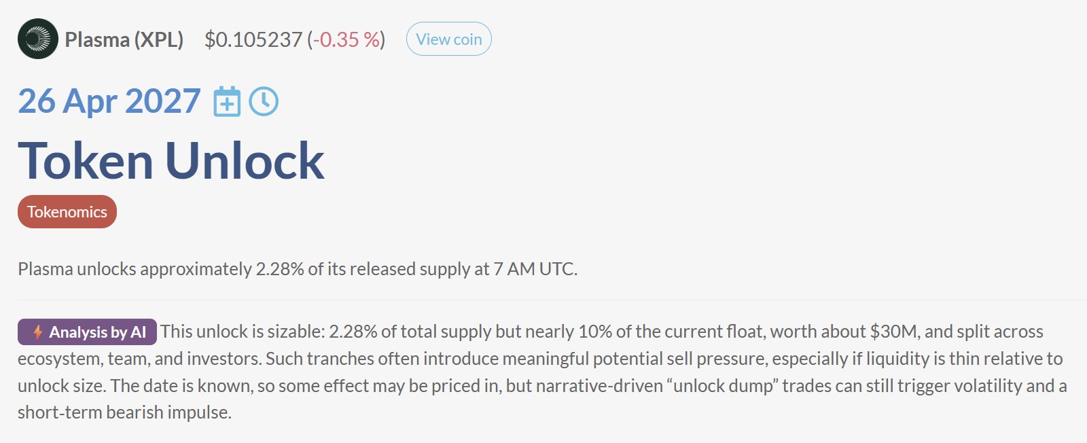The image size is (1087, 443).
Task: Open the Plasma (XPL) coin name link
Action: click(x=124, y=39)
